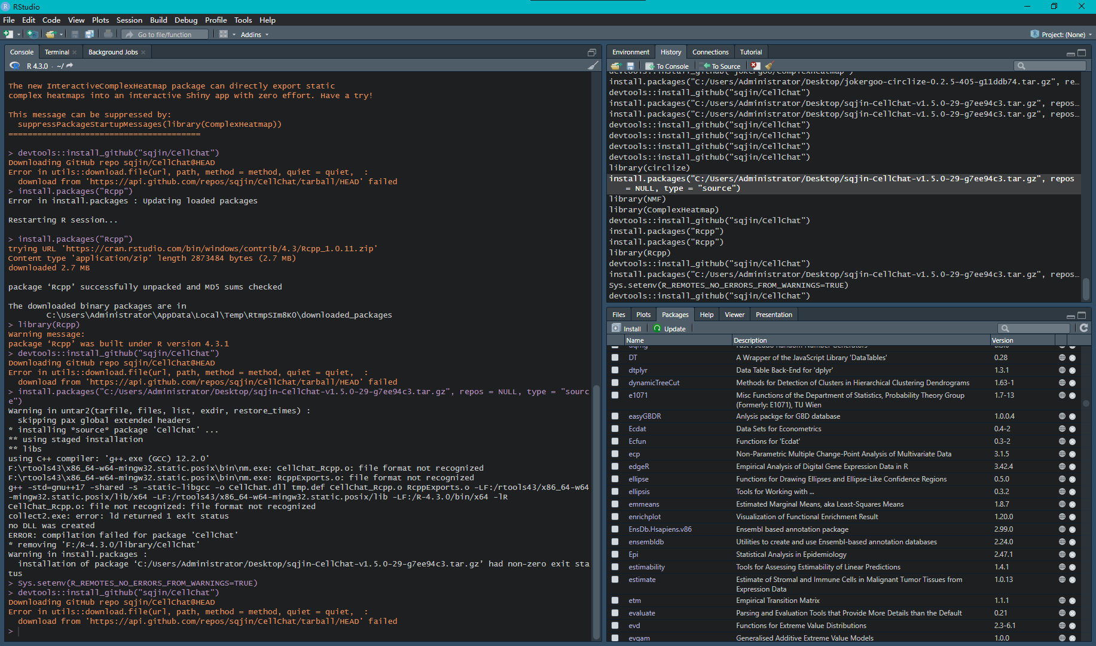Enable the dplyr backend package dtplyr checkbox
The image size is (1096, 646).
(615, 370)
